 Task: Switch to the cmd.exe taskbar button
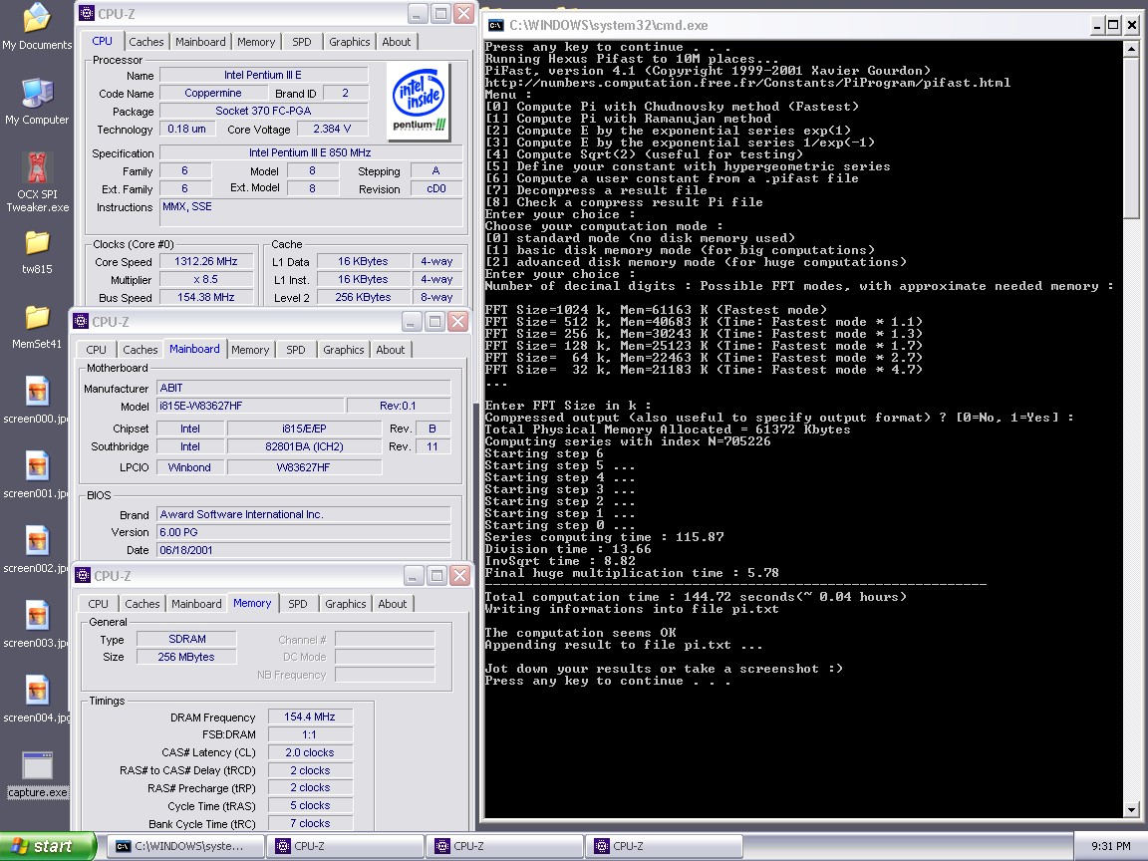click(185, 846)
